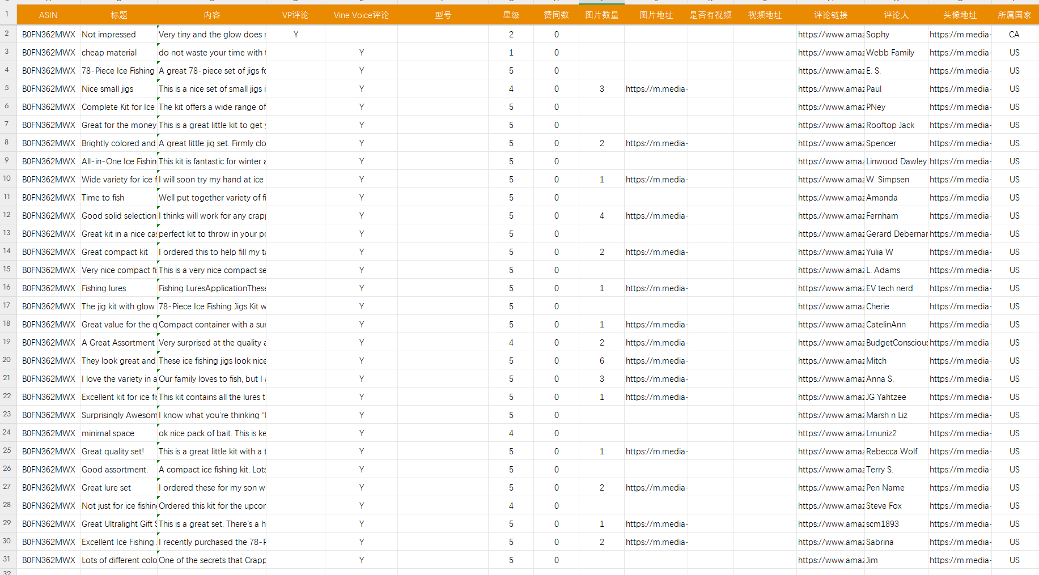1039x575 pixels.
Task: Open avatar URL in Webb Family's row
Action: [960, 53]
